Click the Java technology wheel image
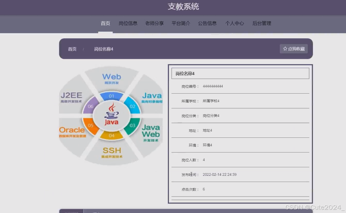 coord(111,115)
